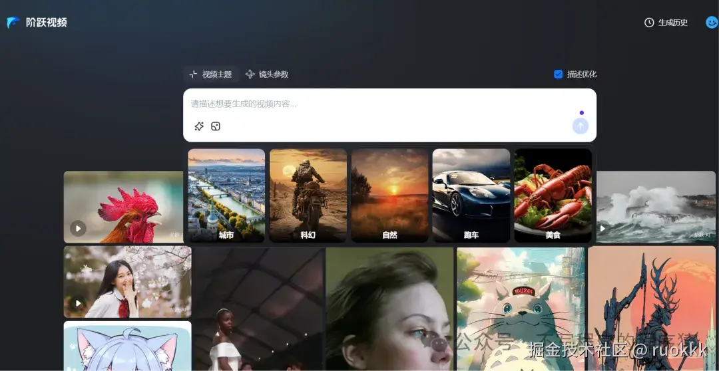719x371 pixels.
Task: Select the 跑车 theme card
Action: (x=471, y=195)
